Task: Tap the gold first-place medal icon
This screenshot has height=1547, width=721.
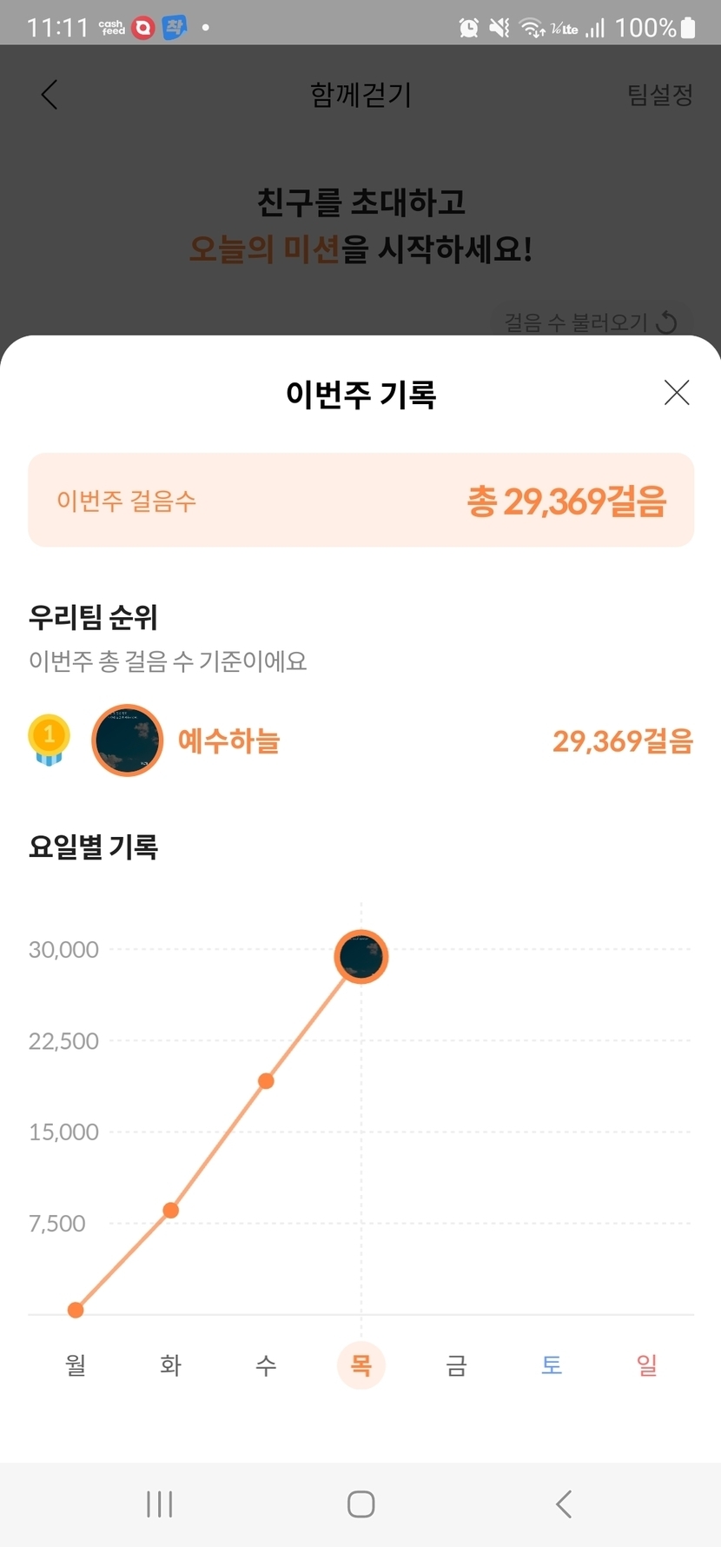Action: (49, 740)
